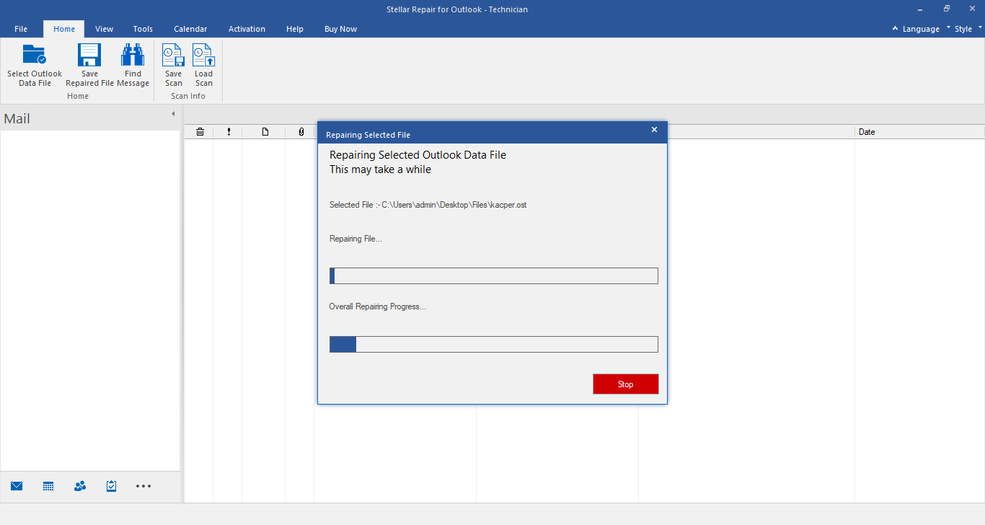Stop the repairing process

625,384
